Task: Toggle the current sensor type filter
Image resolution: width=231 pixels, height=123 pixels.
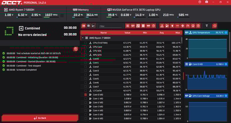Action: [177, 26]
